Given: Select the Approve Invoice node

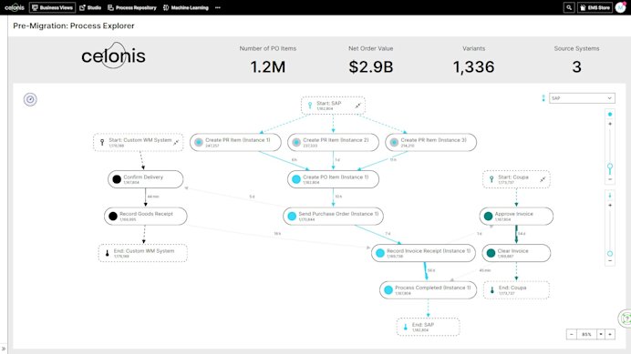Looking at the screenshot, I should (x=516, y=217).
